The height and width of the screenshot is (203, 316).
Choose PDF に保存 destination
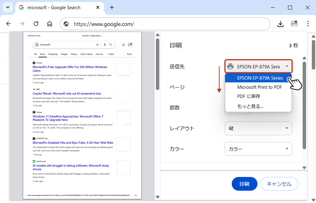coord(258,96)
